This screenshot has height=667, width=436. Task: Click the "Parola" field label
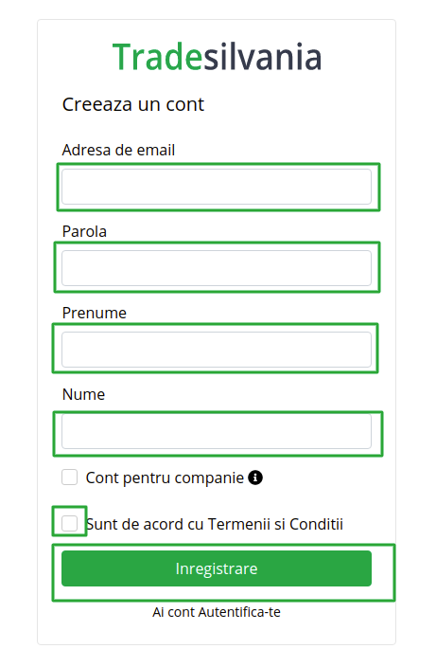pos(84,232)
